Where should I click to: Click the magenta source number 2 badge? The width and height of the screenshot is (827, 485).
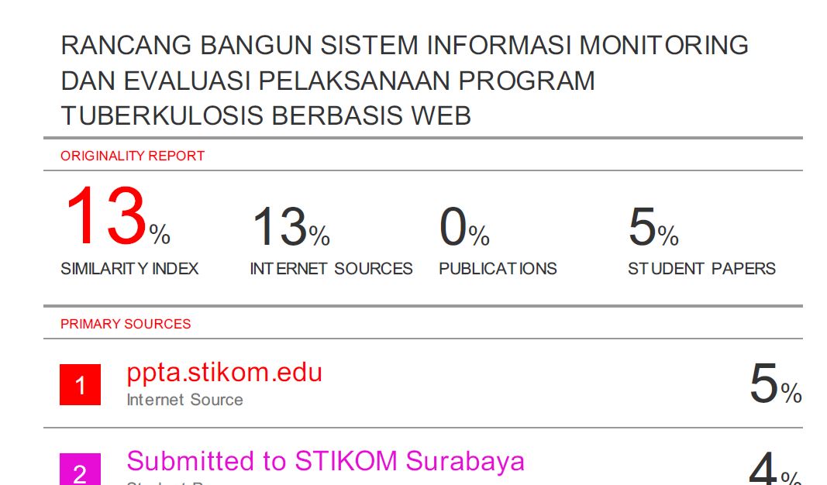coord(80,470)
